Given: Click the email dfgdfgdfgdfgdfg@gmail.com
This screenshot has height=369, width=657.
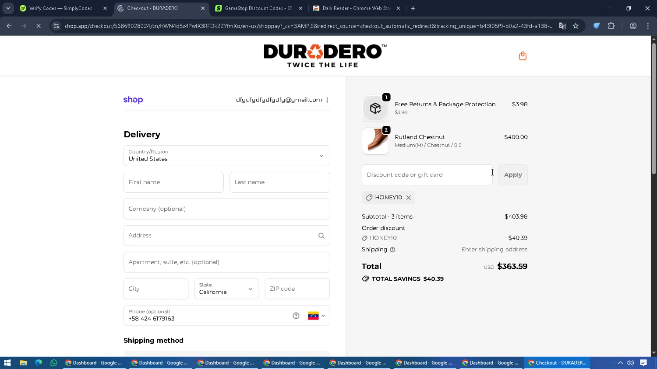Looking at the screenshot, I should pyautogui.click(x=279, y=100).
